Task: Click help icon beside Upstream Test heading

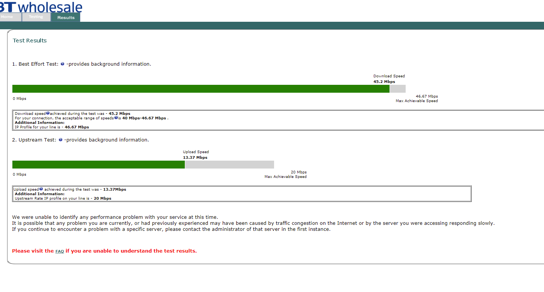Action: click(x=60, y=140)
